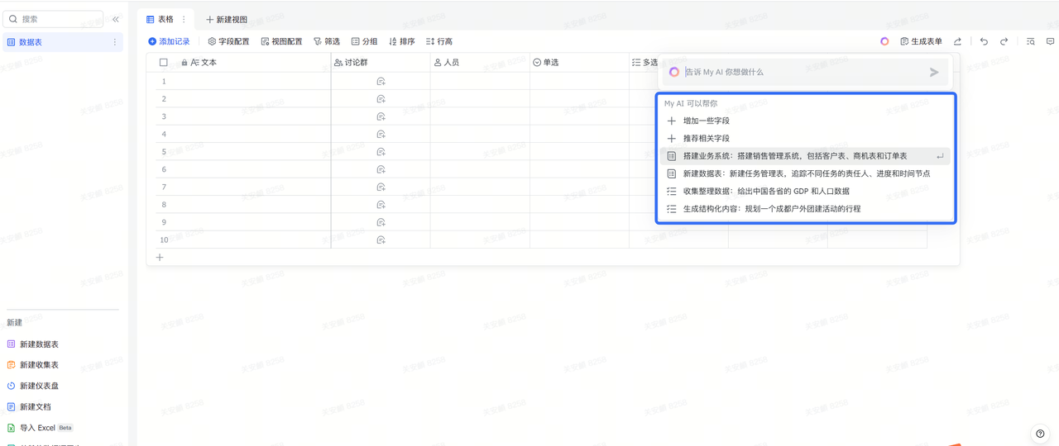
Task: Toggle the select-all checkbox in header row
Action: pos(163,62)
